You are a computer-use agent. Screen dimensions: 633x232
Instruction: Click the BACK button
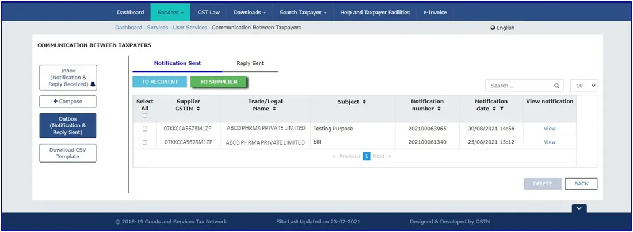[x=581, y=184]
